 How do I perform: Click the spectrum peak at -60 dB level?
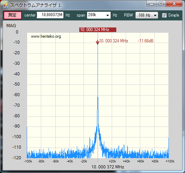(x=98, y=95)
